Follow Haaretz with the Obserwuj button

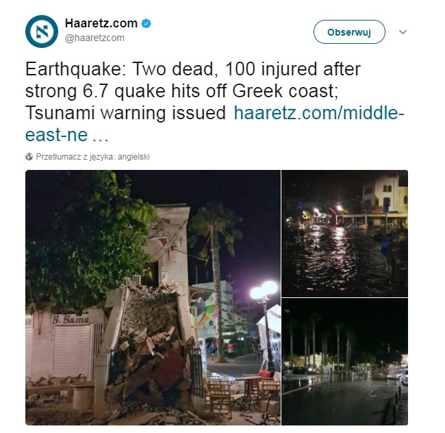[x=349, y=32]
